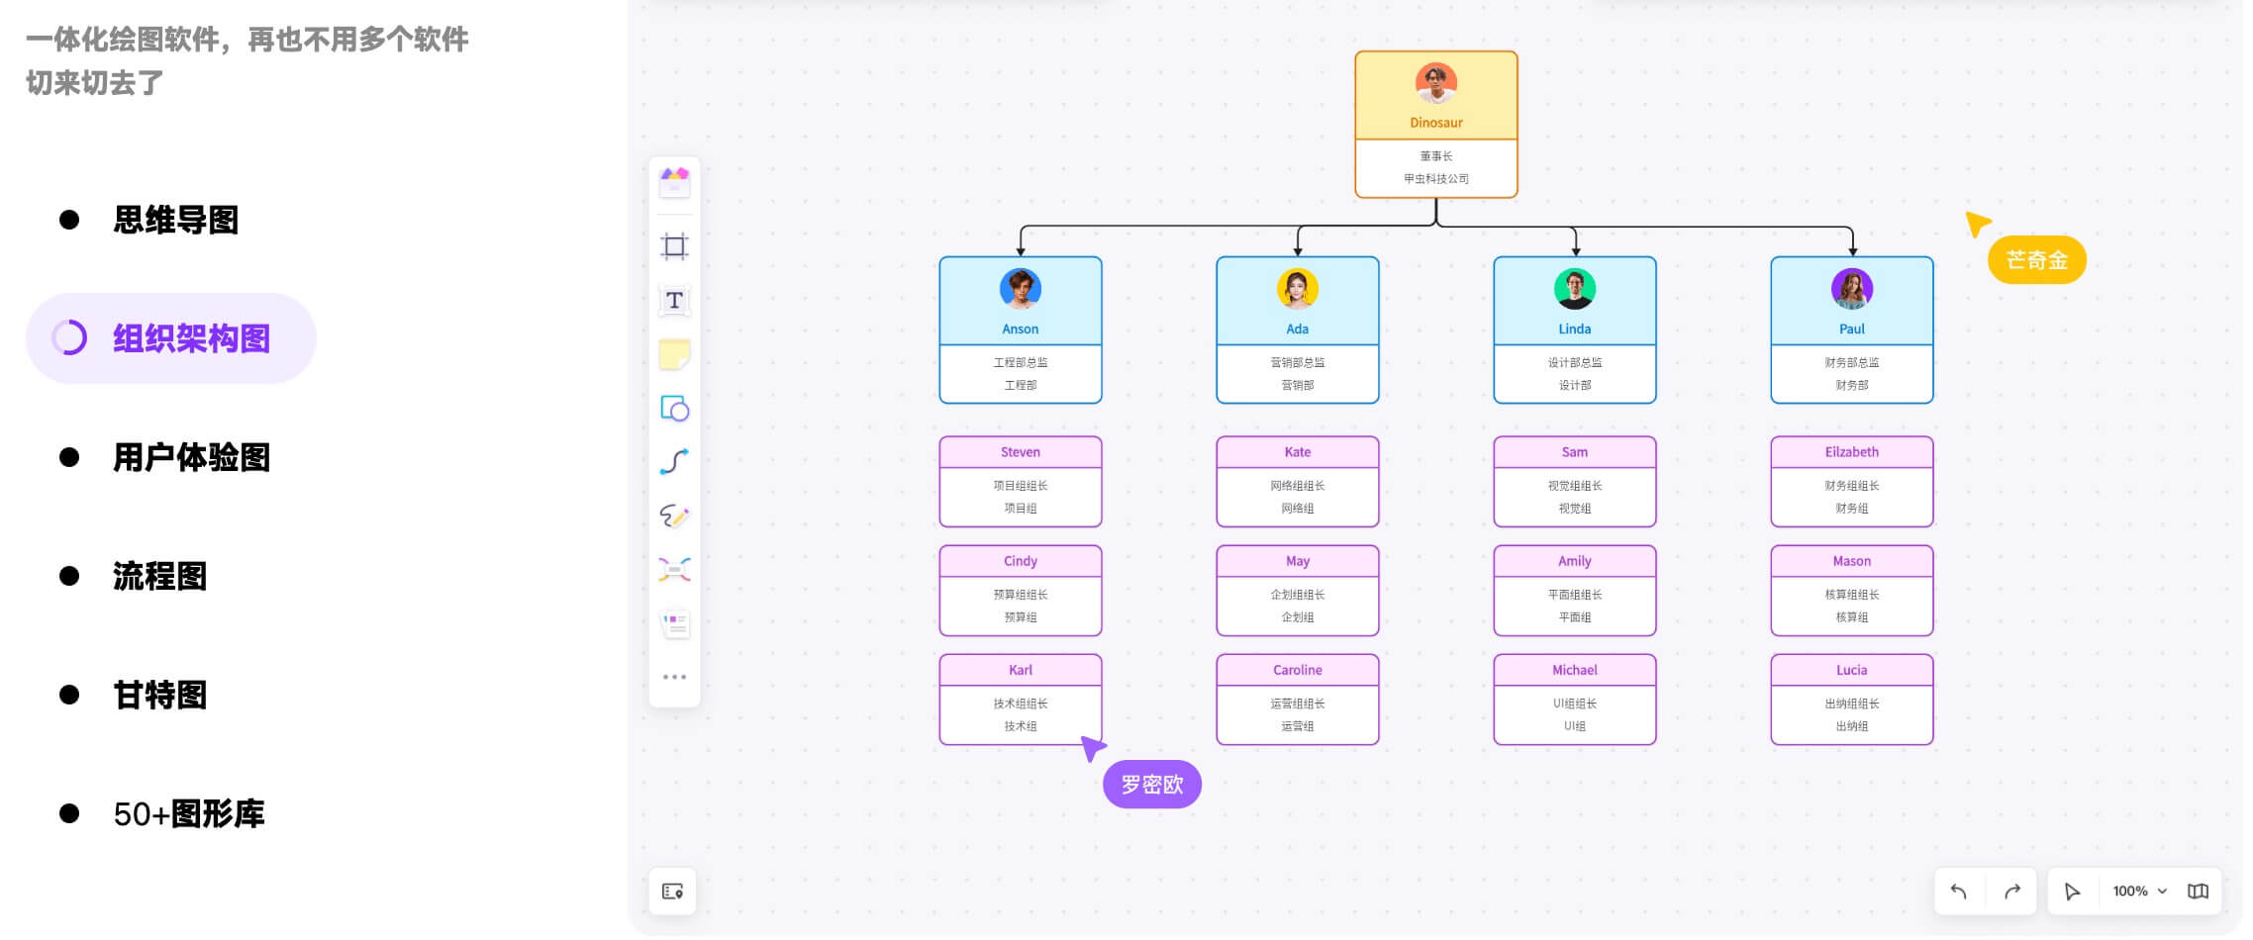
Task: Select the Shapes tool
Action: [674, 409]
